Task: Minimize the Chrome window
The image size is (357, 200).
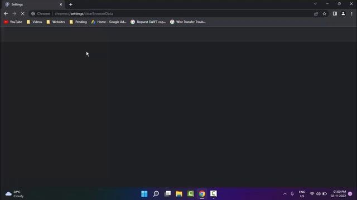Action: point(327,4)
